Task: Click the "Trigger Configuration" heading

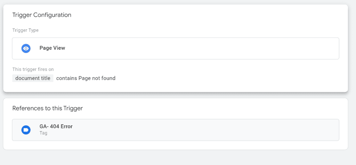Action: pyautogui.click(x=42, y=15)
